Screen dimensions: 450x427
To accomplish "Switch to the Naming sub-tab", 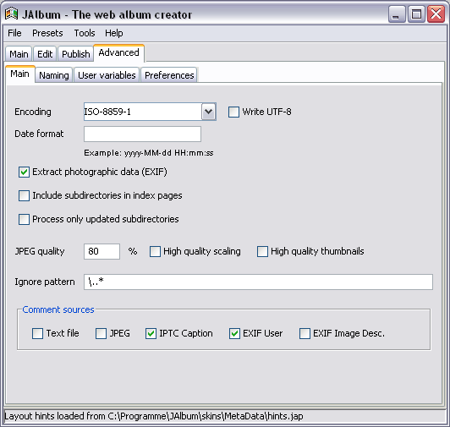I will pos(54,75).
